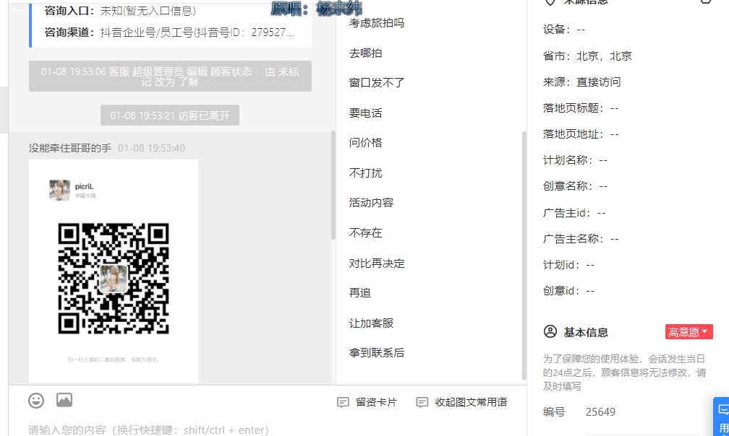This screenshot has width=729, height=436.
Task: Click the 基本信息 person icon
Action: [x=550, y=331]
